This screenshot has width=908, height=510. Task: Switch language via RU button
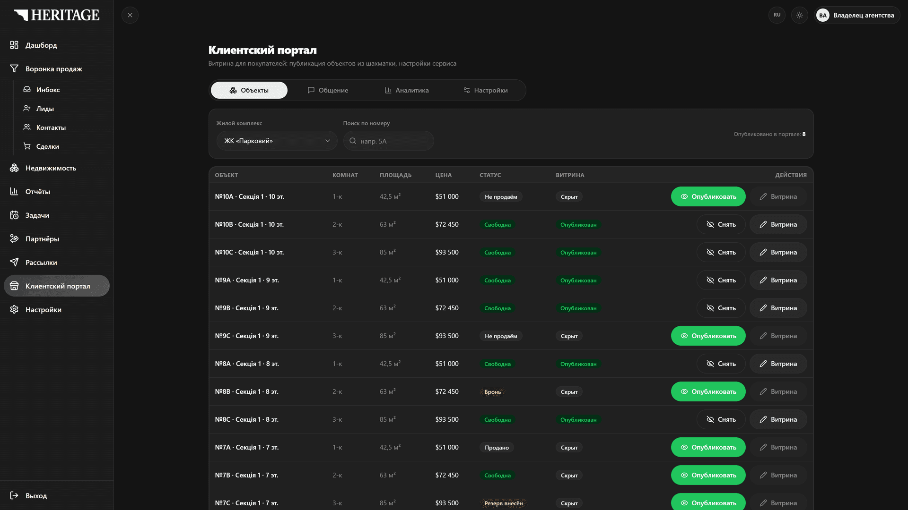point(777,15)
